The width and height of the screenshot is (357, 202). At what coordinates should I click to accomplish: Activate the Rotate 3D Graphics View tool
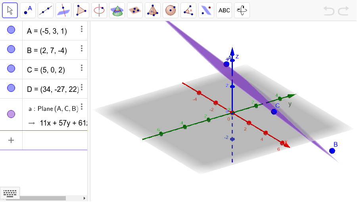pyautogui.click(x=242, y=10)
